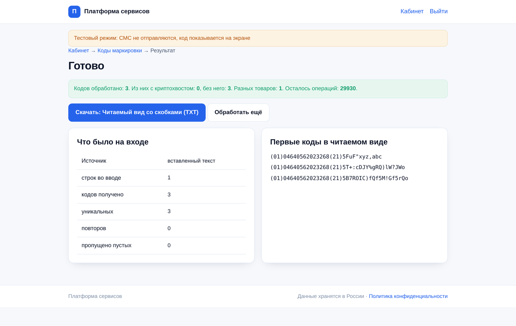
Task: Click the Платформа сервисов header title
Action: click(x=117, y=11)
